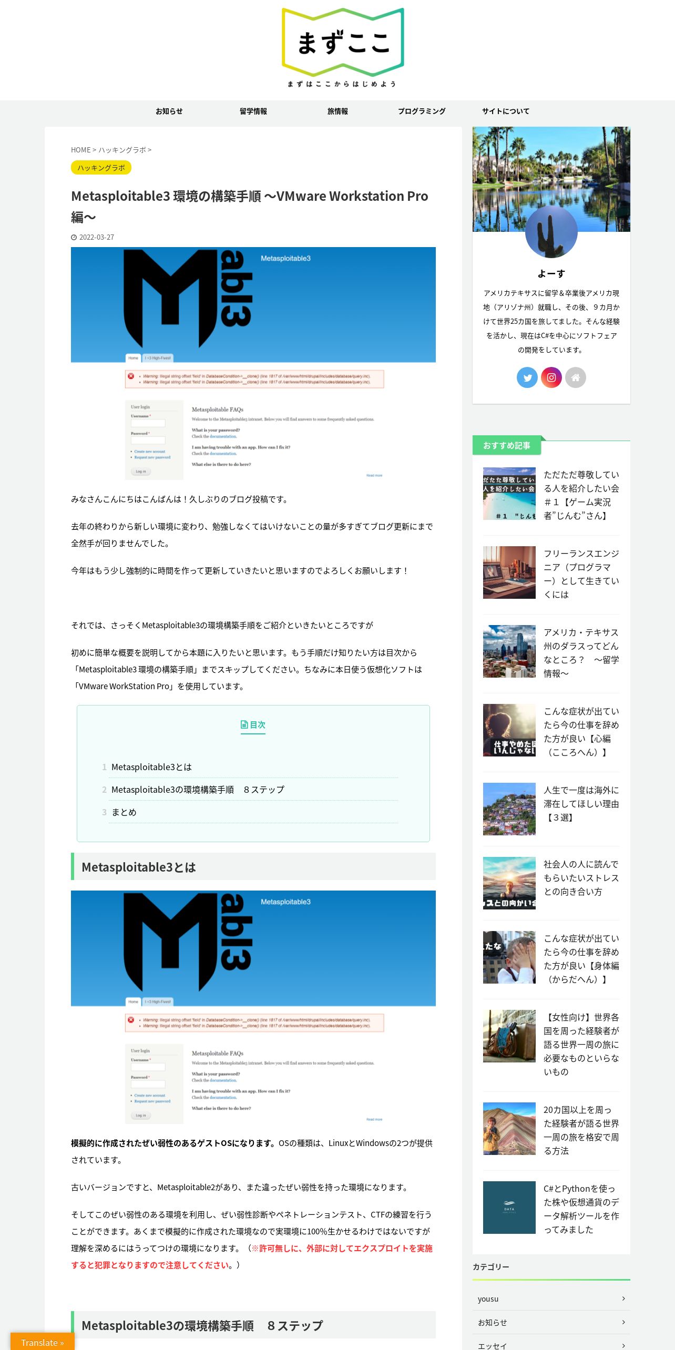Click the ハッキングラボ breadcrumb link
The height and width of the screenshot is (1350, 675).
pos(122,150)
